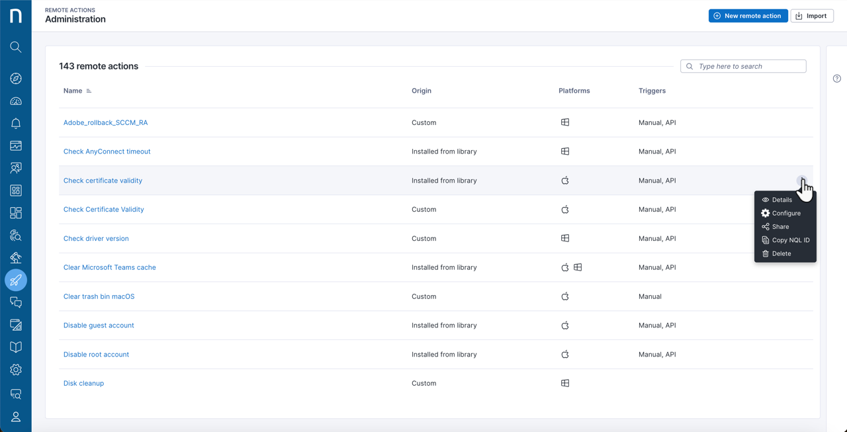
Task: Click the Type here to search field
Action: coord(742,66)
